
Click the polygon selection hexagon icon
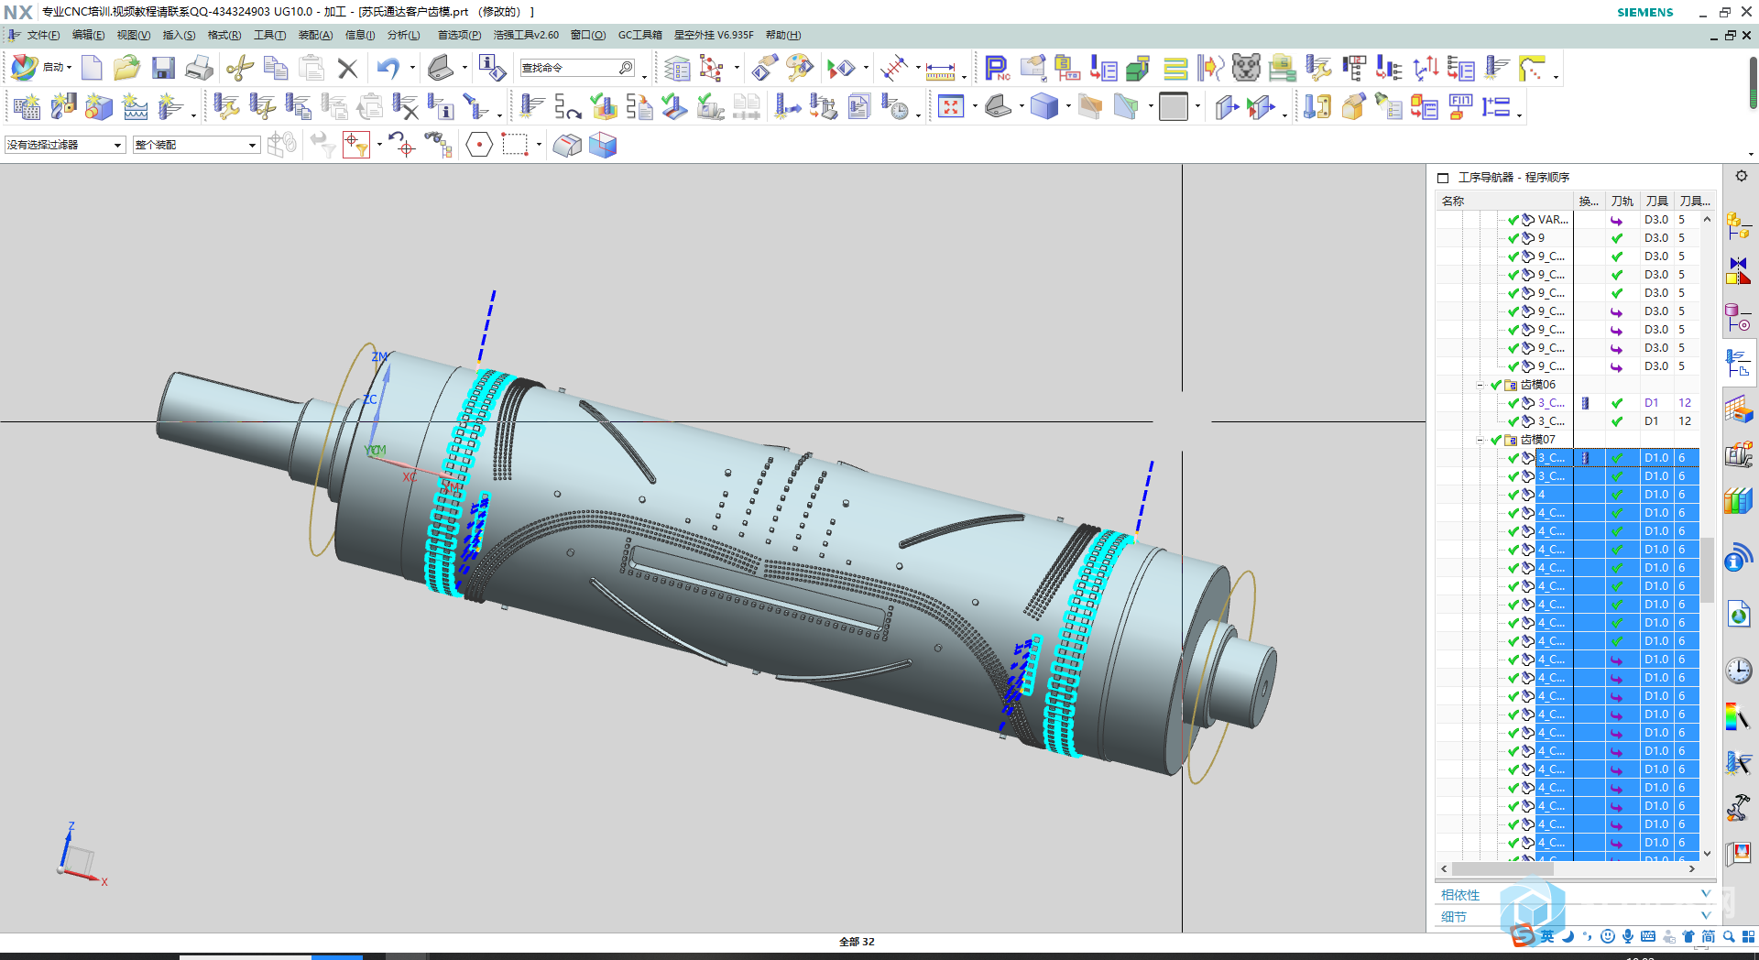[479, 145]
